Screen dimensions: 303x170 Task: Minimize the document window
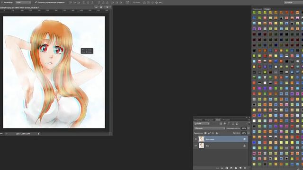pyautogui.click(x=96, y=8)
